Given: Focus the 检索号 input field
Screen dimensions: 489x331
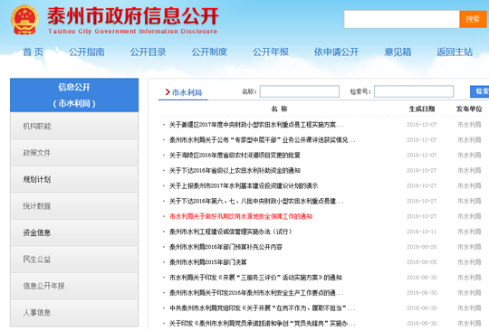Looking at the screenshot, I should 414,91.
